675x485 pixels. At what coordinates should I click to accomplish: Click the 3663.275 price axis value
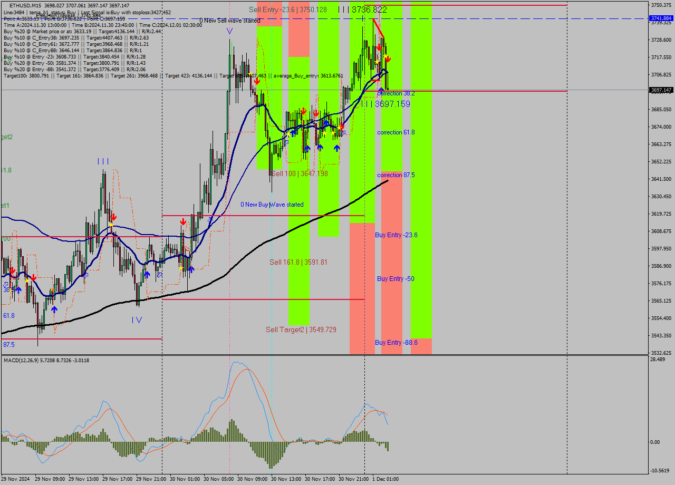(x=661, y=144)
